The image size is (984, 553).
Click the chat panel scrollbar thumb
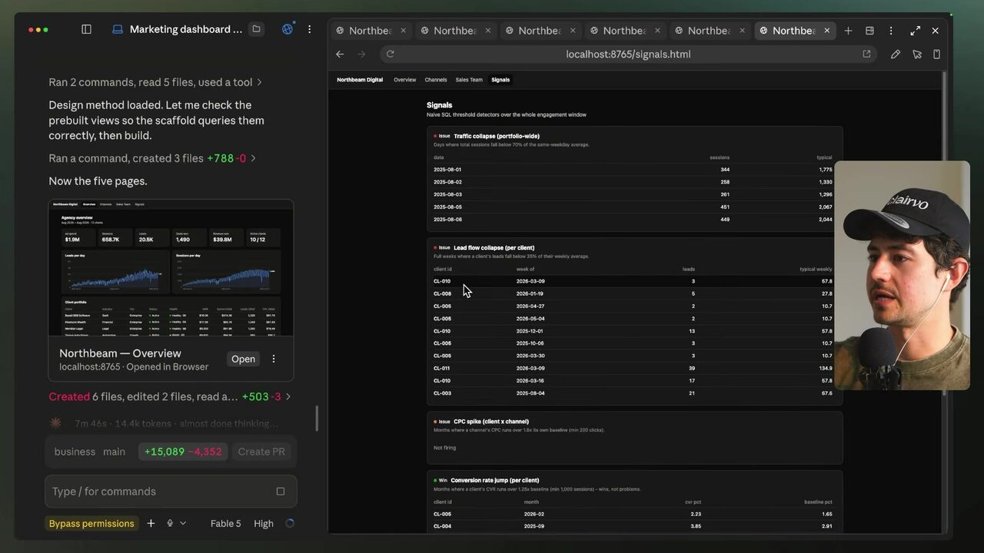317,419
